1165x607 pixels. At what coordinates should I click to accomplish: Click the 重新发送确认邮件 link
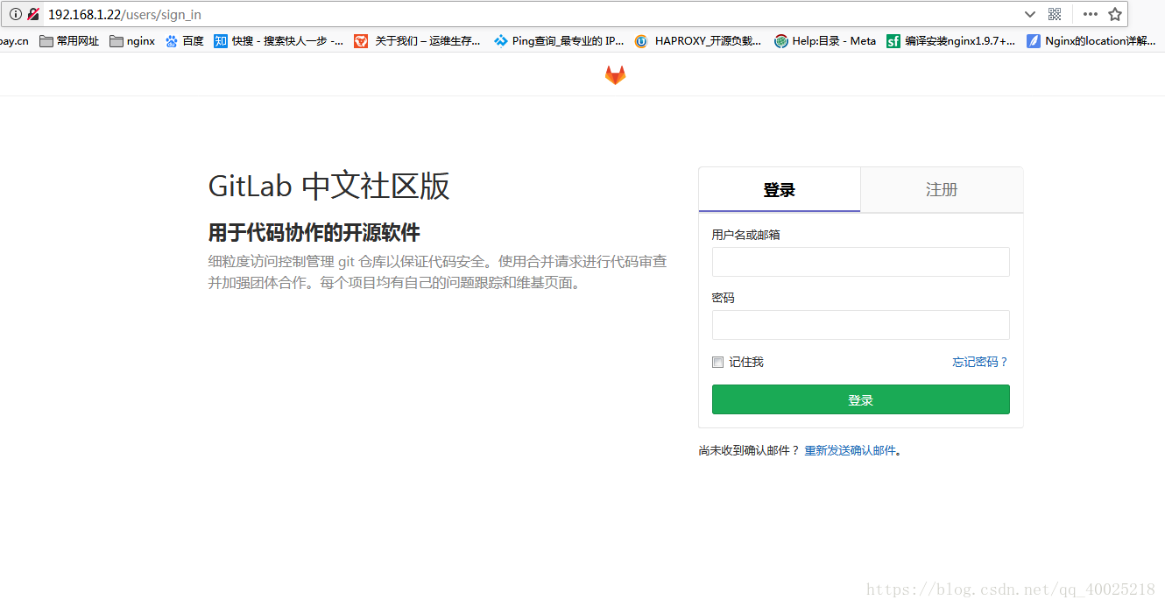click(x=850, y=450)
